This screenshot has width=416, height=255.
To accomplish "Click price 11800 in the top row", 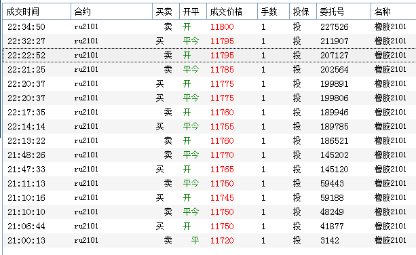I will (222, 26).
